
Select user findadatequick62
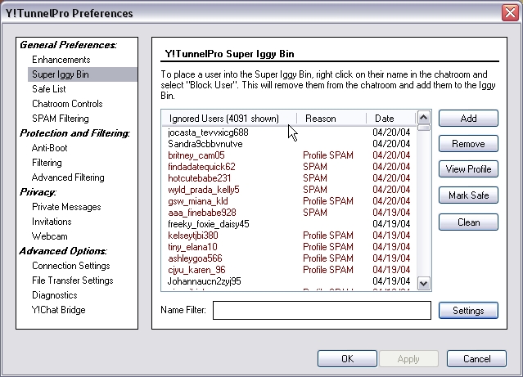pyautogui.click(x=201, y=167)
